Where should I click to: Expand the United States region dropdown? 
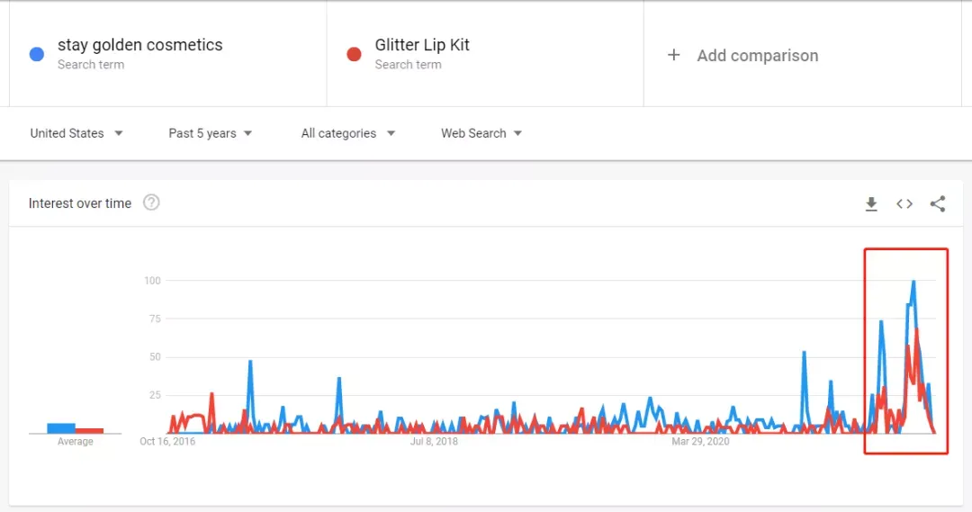(x=76, y=133)
